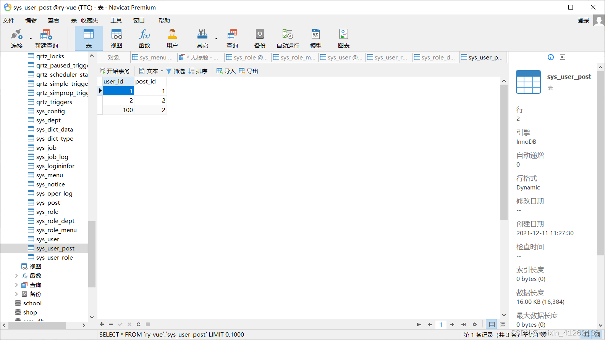This screenshot has width=605, height=340.
Task: Go to the previous page arrow
Action: (x=430, y=325)
